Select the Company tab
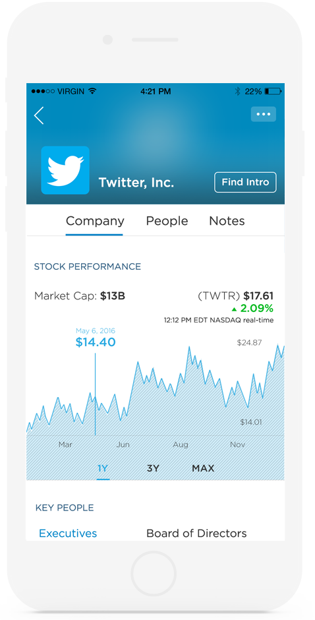315x620 pixels. coord(95,221)
